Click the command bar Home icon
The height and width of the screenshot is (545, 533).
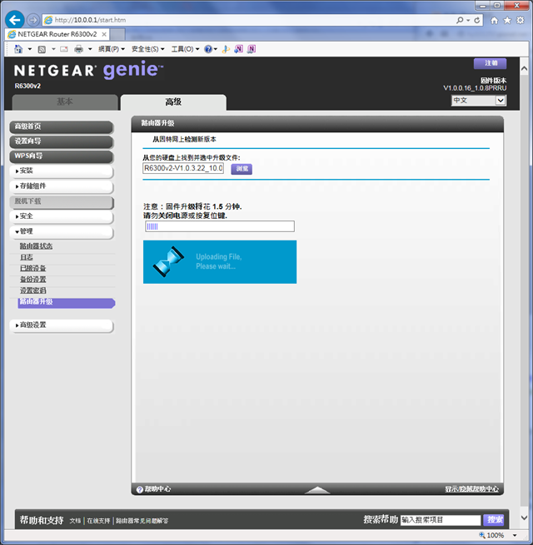pyautogui.click(x=18, y=49)
